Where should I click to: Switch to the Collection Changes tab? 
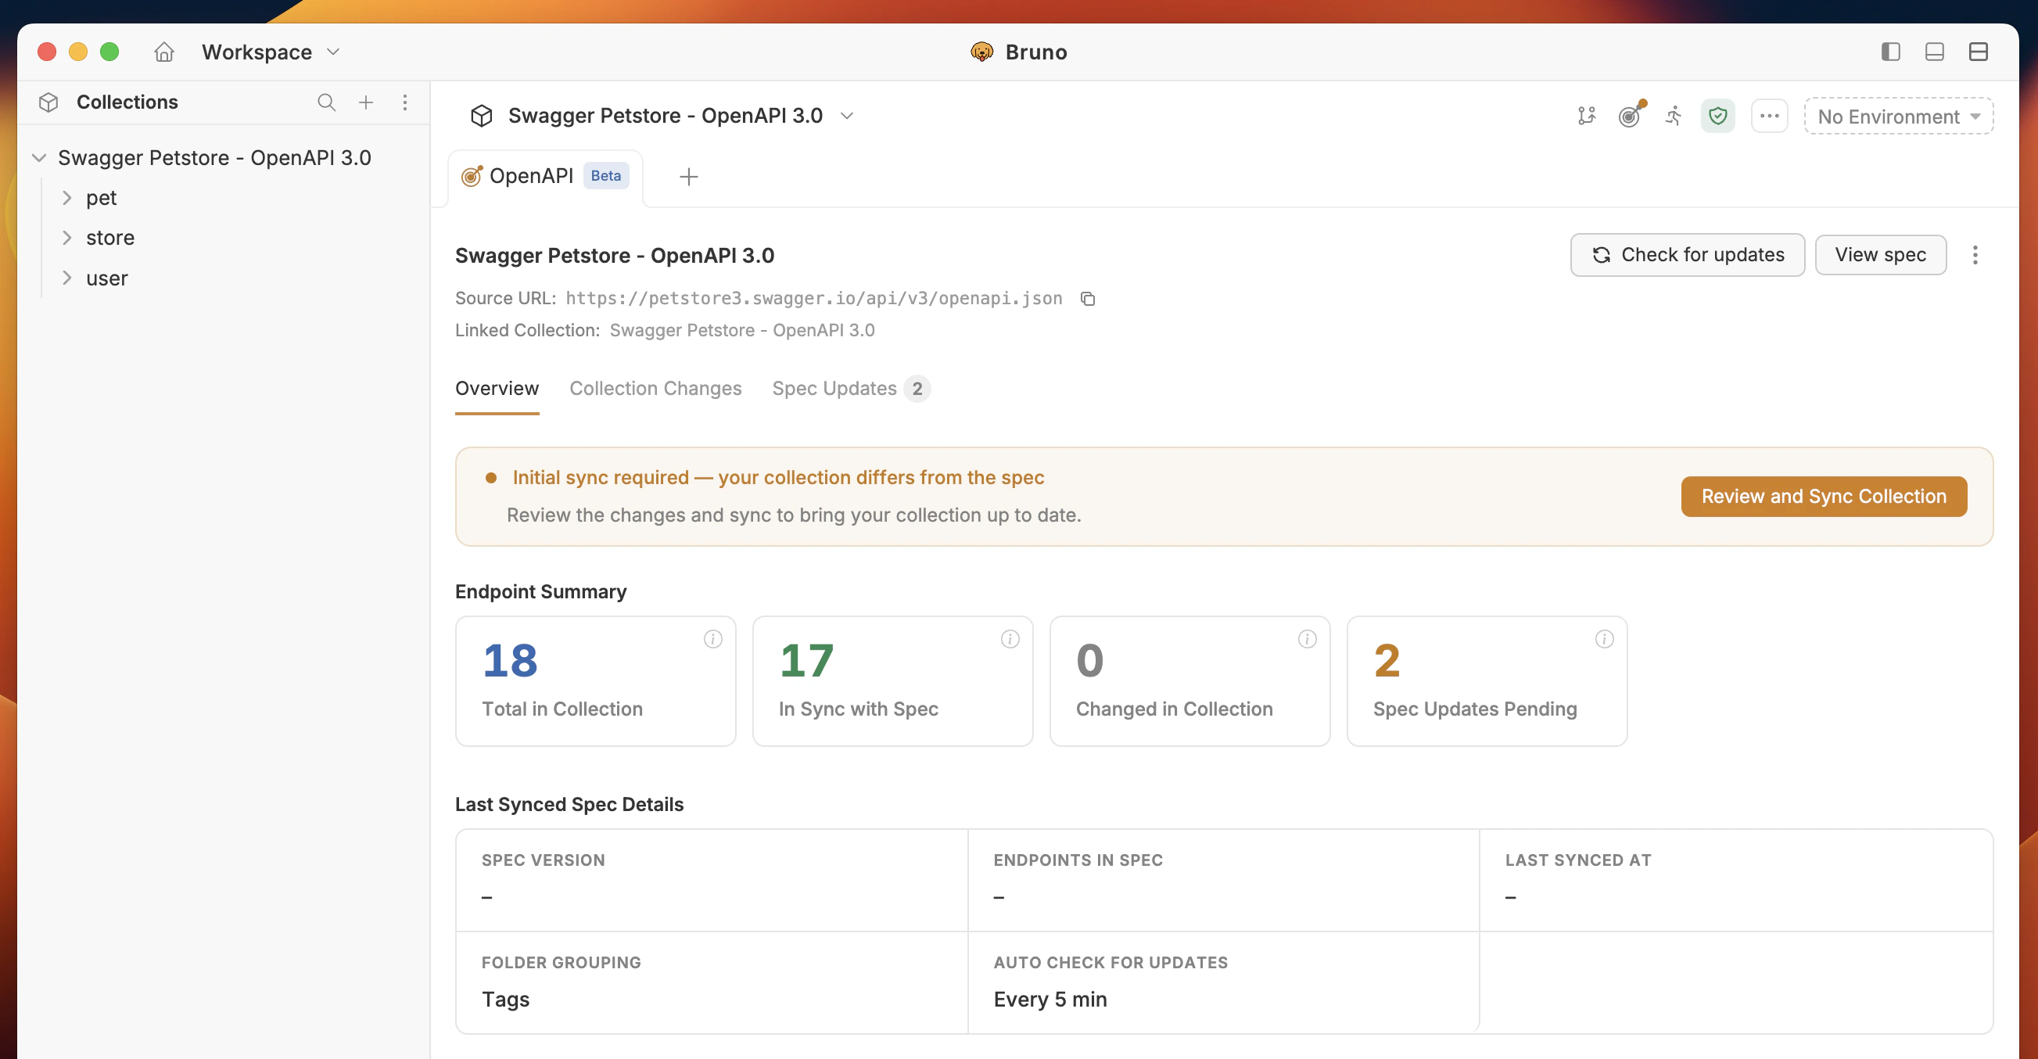point(655,389)
